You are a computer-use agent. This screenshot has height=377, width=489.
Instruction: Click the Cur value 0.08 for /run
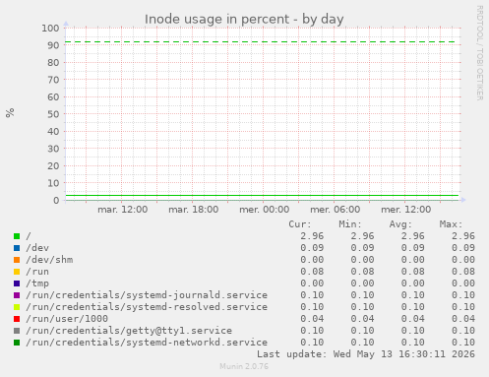pyautogui.click(x=312, y=272)
